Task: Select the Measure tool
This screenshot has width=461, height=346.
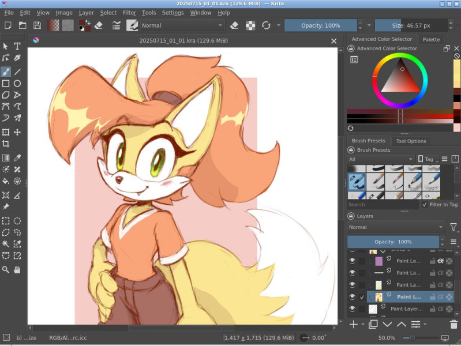Action: tap(17, 195)
